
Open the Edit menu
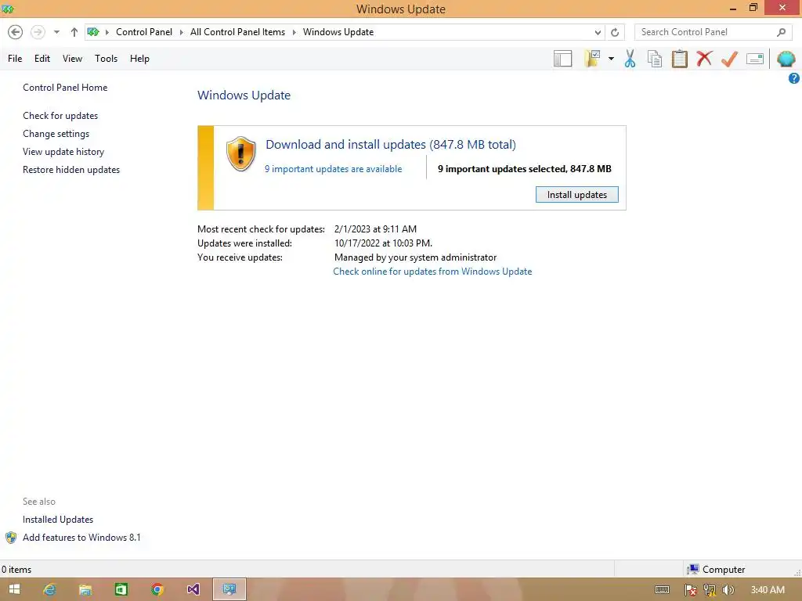[42, 59]
